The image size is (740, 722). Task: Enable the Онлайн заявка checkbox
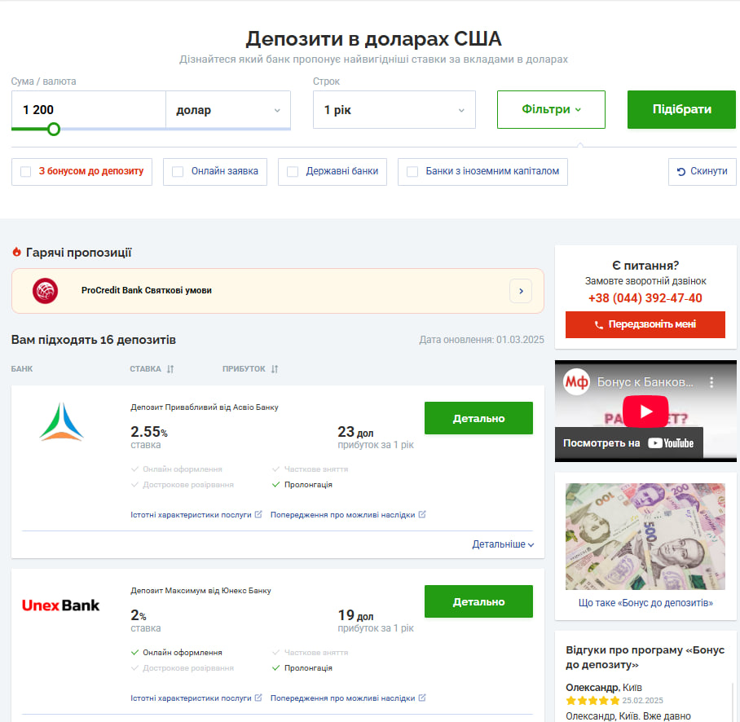(178, 172)
